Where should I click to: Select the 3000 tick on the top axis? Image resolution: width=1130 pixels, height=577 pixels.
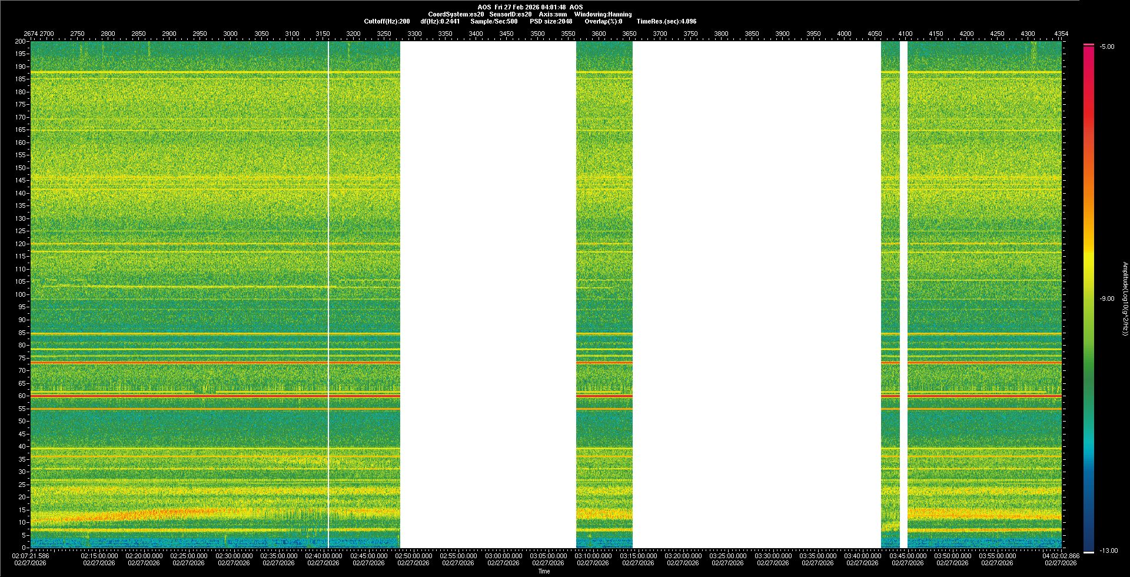coord(230,34)
